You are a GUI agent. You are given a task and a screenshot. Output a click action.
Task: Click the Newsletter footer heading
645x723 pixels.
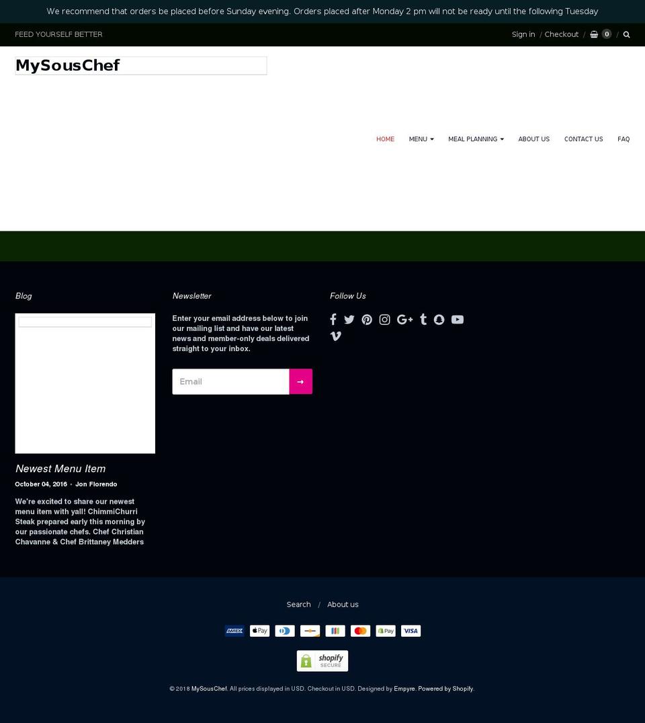point(191,296)
